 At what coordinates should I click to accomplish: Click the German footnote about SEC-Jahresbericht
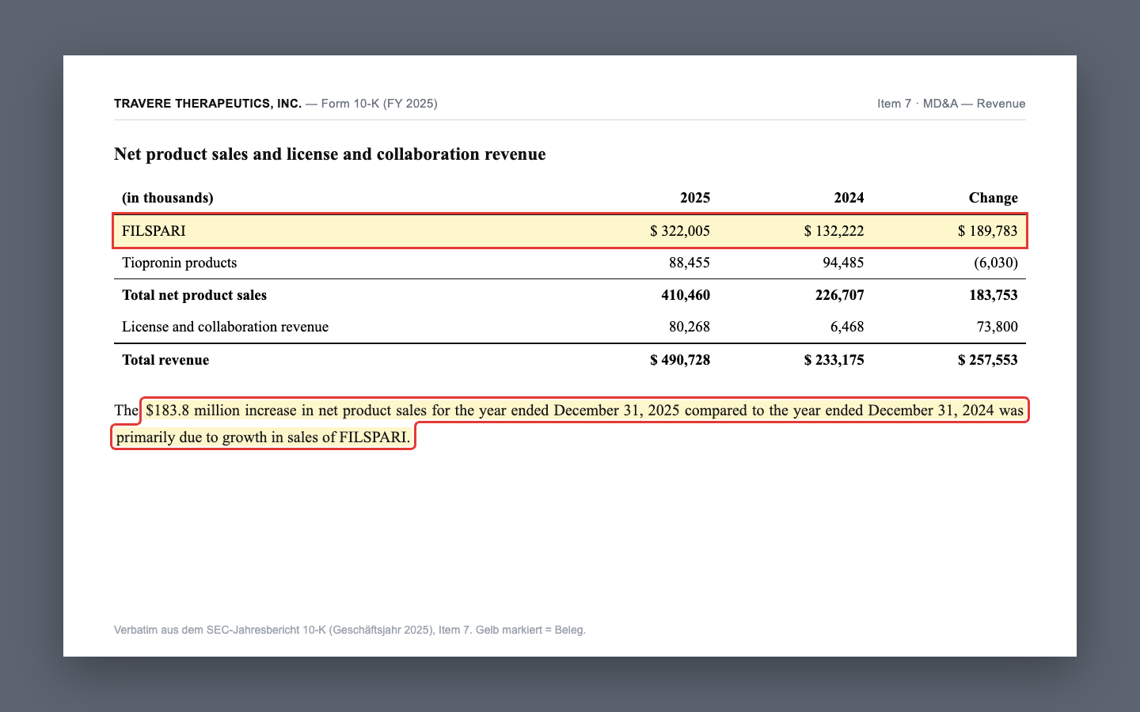[x=350, y=631]
